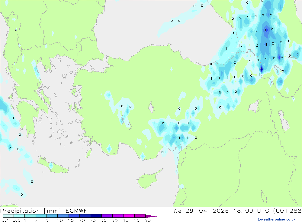Click the time "18..00"
The image size is (302, 222).
click(243, 210)
